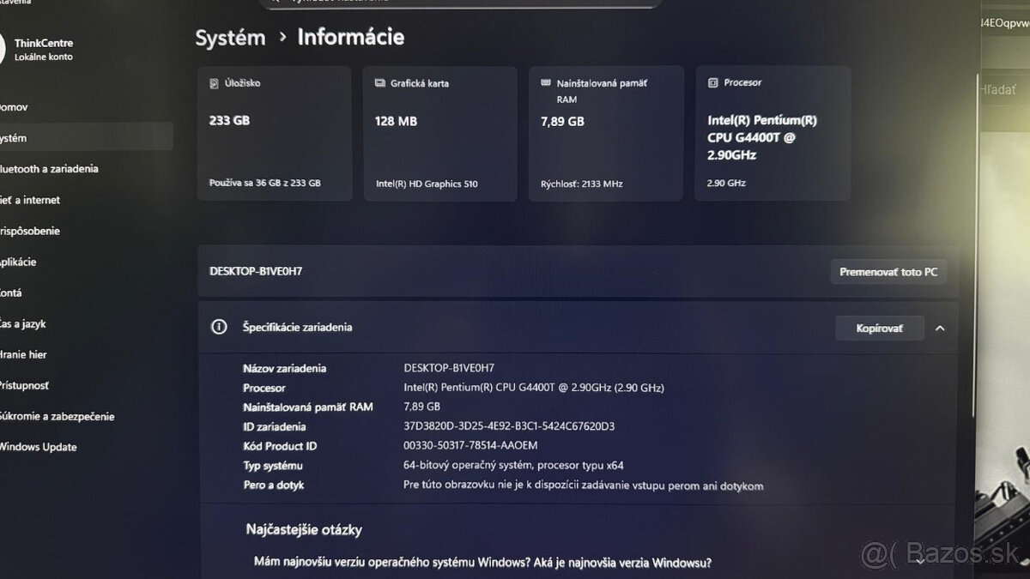
Task: Click the Procesor CPU icon
Action: [x=712, y=82]
